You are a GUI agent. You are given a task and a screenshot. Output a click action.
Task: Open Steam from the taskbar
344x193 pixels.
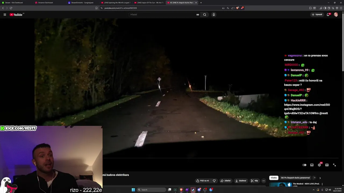point(193,190)
